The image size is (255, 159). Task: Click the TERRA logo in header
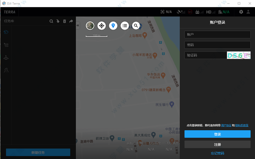[x=9, y=12]
